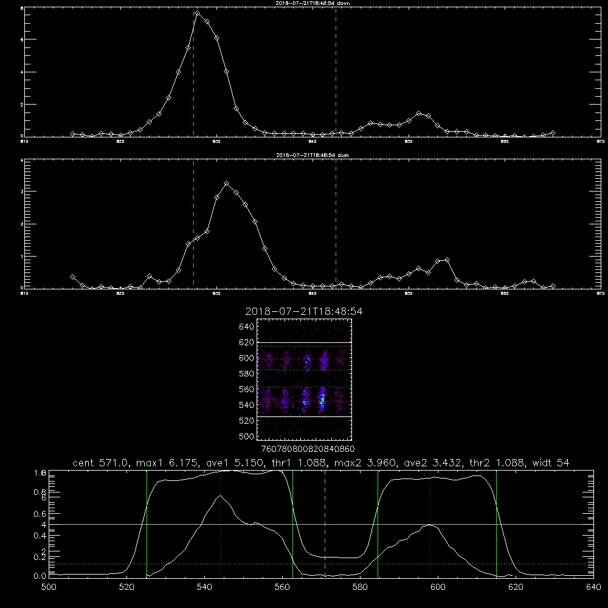Click the 'thr2 1.088' value in stats line
Image resolution: width=608 pixels, height=608 pixels.
click(497, 463)
